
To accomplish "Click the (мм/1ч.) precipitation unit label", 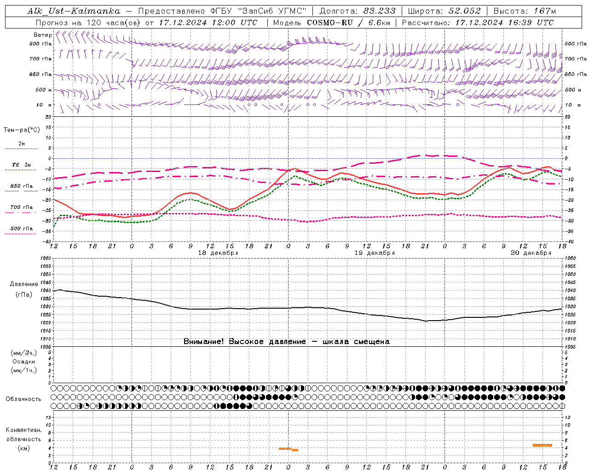I will [x=23, y=370].
